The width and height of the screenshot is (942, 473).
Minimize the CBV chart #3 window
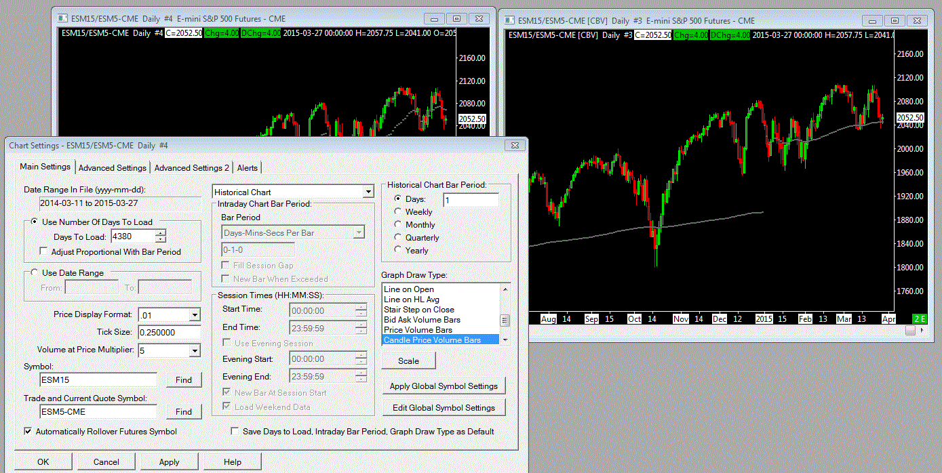click(x=873, y=21)
